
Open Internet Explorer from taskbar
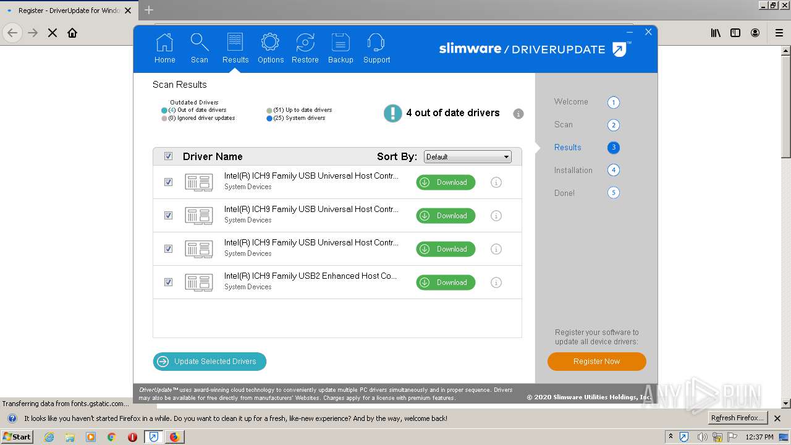click(49, 437)
